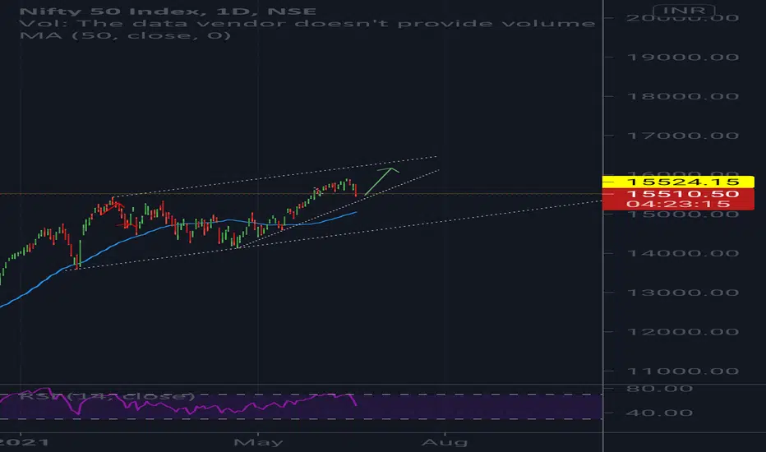This screenshot has height=452, width=766.
Task: Click the 2021 label on time axis
Action: pyautogui.click(x=25, y=443)
